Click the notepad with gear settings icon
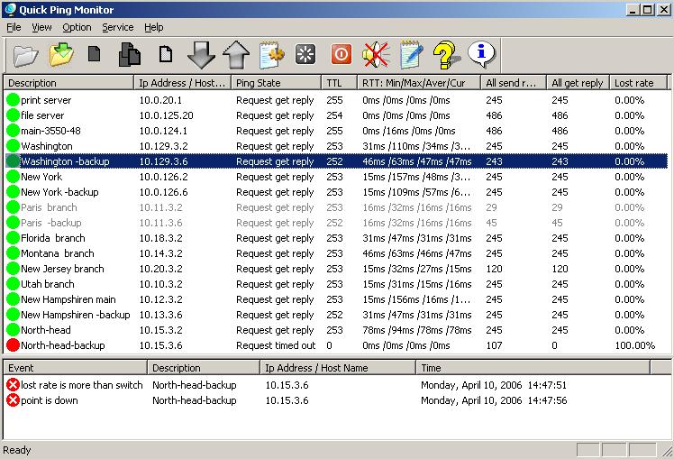 coord(271,55)
